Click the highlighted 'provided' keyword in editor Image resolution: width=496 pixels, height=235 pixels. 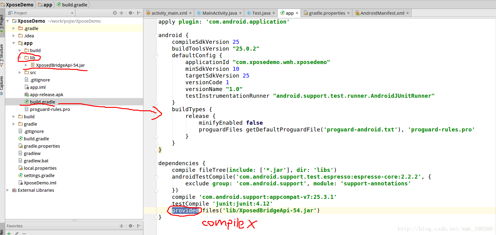(185, 210)
